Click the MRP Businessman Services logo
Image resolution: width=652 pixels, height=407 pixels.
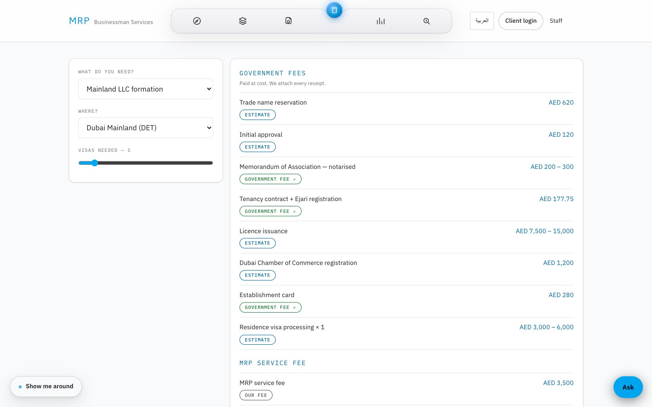pyautogui.click(x=111, y=21)
